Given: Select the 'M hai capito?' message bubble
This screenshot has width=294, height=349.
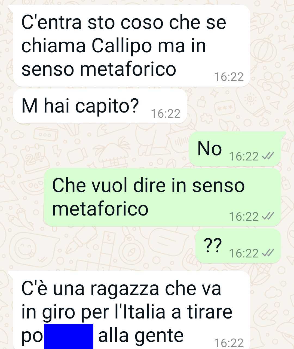Looking at the screenshot, I should (100, 106).
